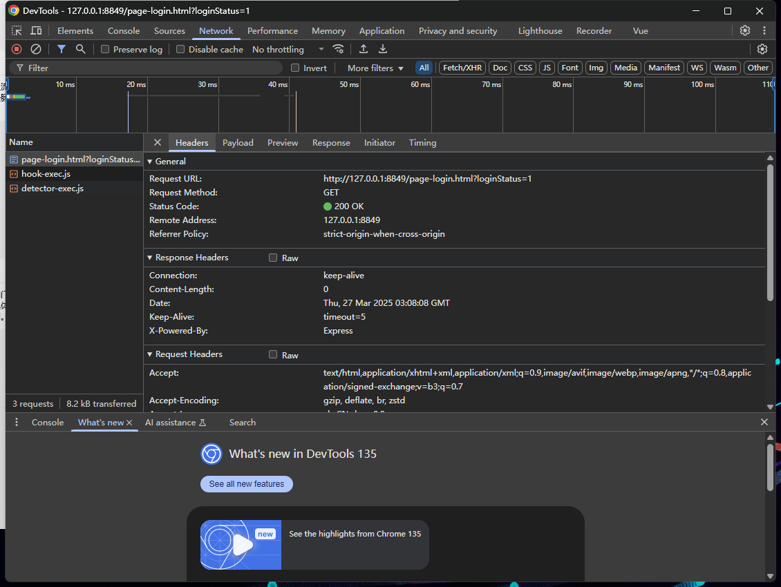Screen dimensions: 781x587
Task: Switch to the Timing tab
Action: [422, 143]
